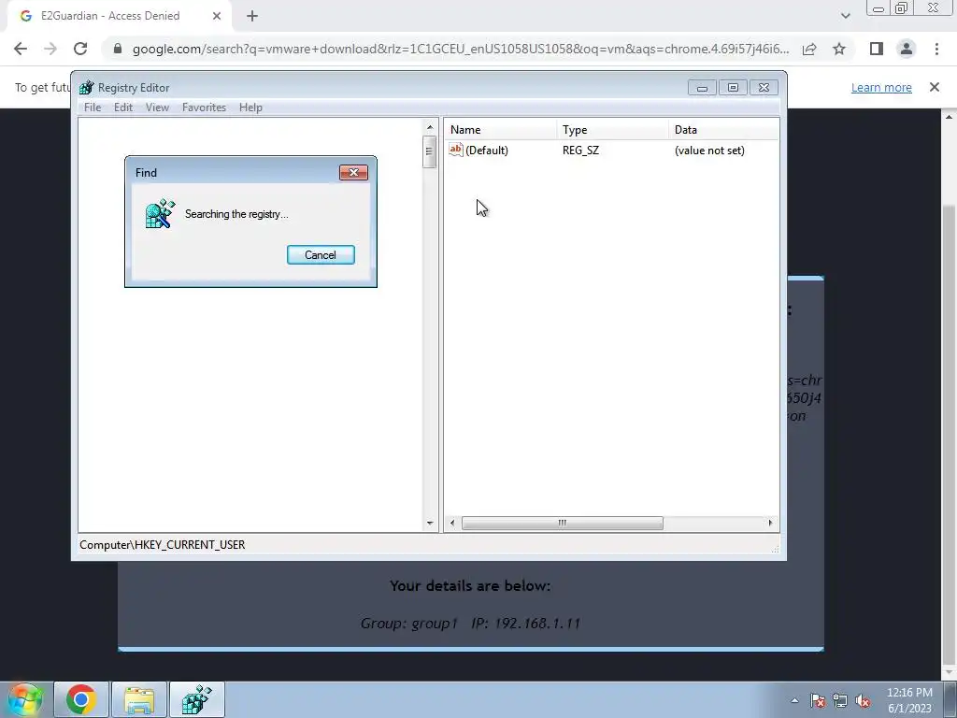Open the network tray icon
The image size is (957, 718).
tap(840, 701)
